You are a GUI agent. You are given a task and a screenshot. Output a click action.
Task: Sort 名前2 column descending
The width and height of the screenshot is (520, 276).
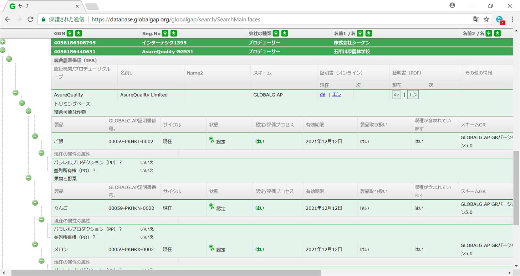[498, 33]
